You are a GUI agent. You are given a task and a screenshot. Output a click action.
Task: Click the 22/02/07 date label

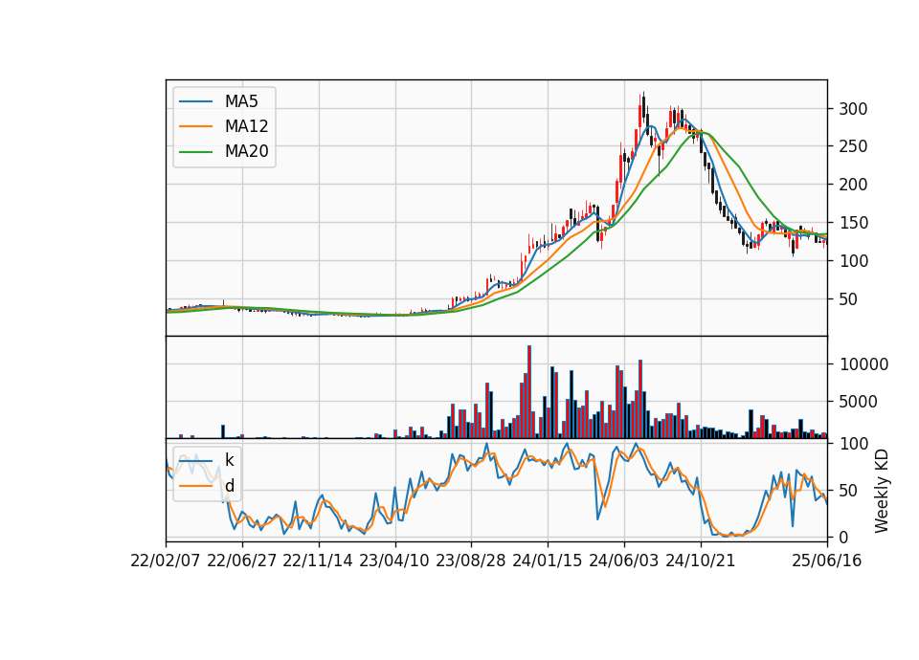coord(166,561)
